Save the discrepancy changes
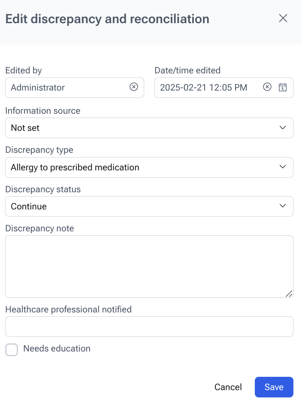This screenshot has height=406, width=302. (x=274, y=387)
